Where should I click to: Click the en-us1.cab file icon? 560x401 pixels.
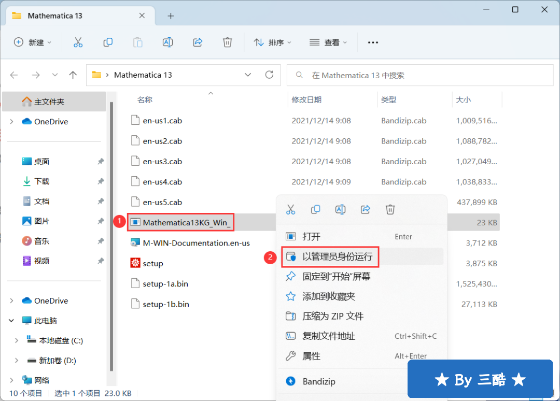pos(135,121)
